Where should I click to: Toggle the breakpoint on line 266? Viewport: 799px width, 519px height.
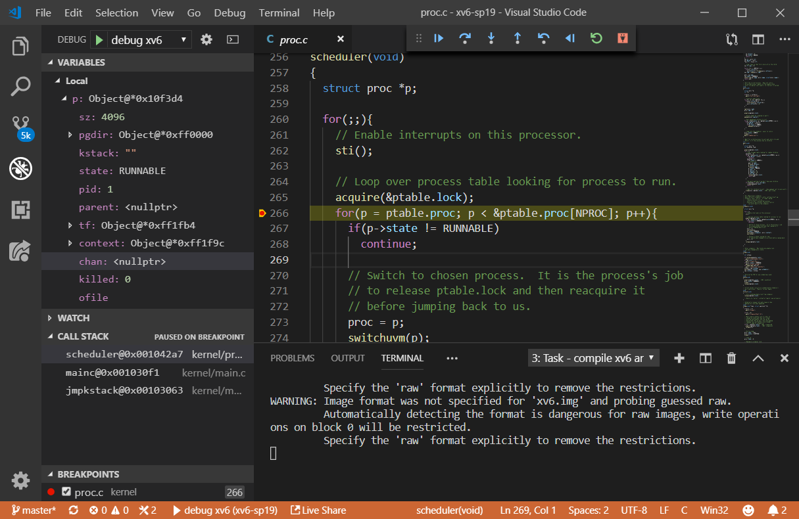262,214
